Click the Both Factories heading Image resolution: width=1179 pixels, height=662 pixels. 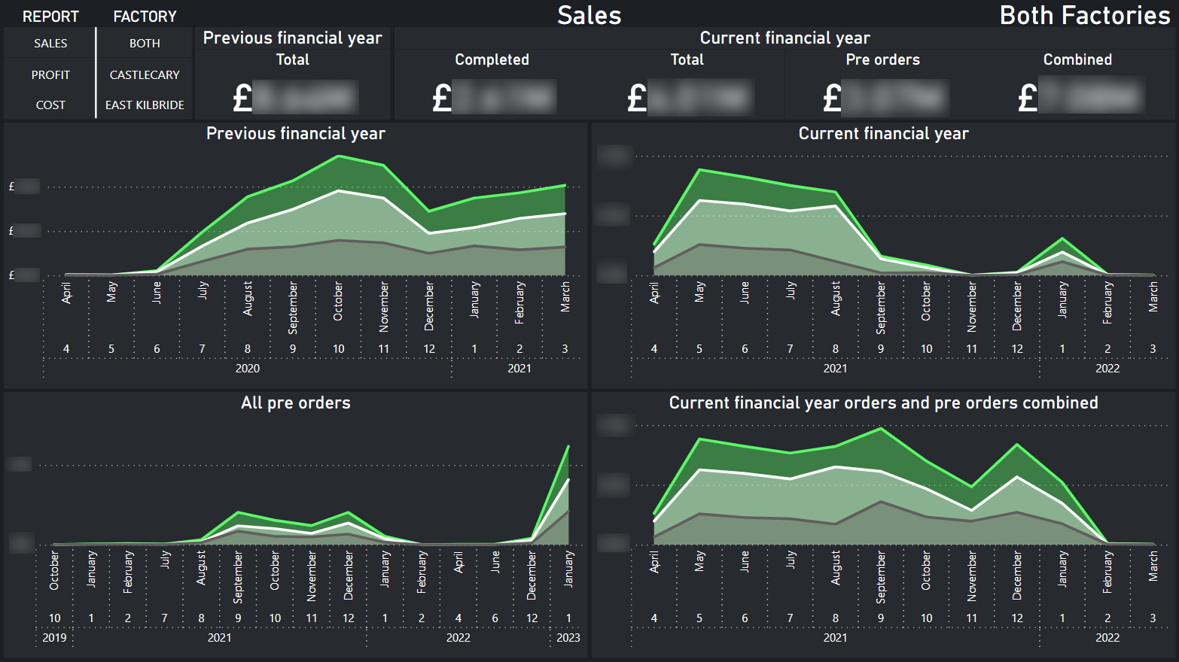[x=1085, y=15]
